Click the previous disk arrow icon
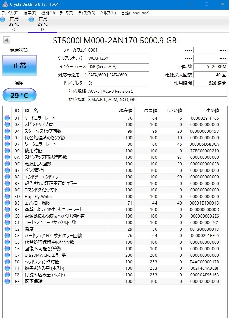This screenshot has height=320, width=229. pyautogui.click(x=7, y=40)
